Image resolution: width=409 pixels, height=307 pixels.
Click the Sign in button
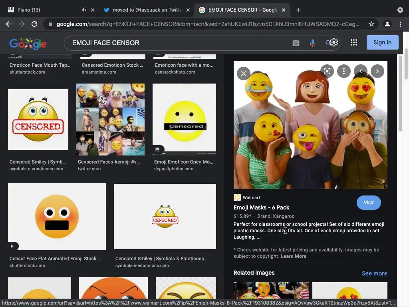coord(382,42)
